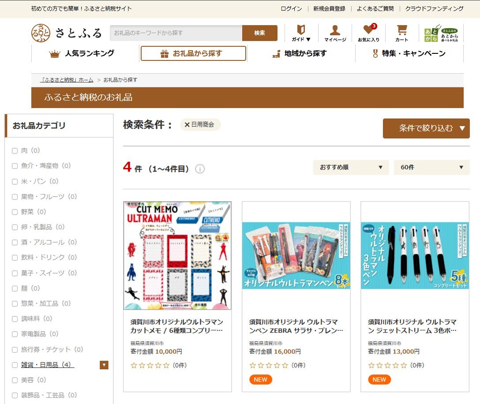The width and height of the screenshot is (480, 404).
Task: Click the crown icon in Popular Ranking
Action: click(55, 54)
